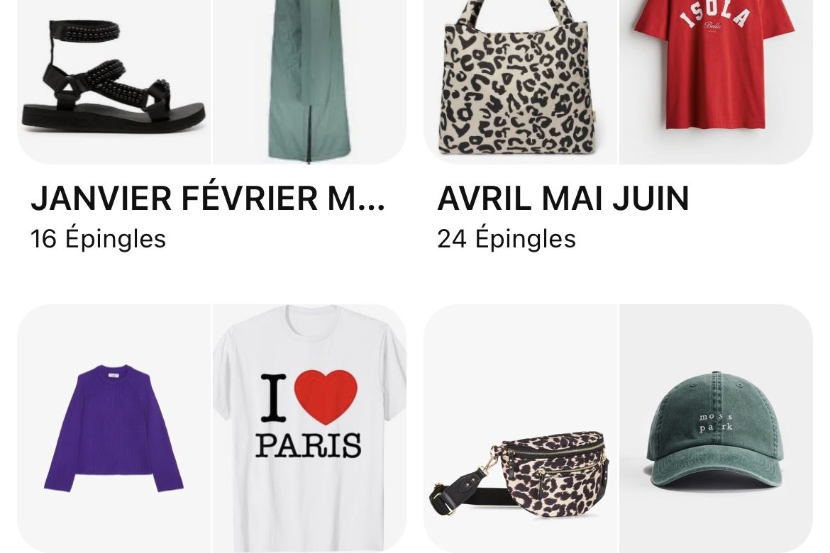Open the leopard print belt bag thumbnail

pyautogui.click(x=520, y=429)
